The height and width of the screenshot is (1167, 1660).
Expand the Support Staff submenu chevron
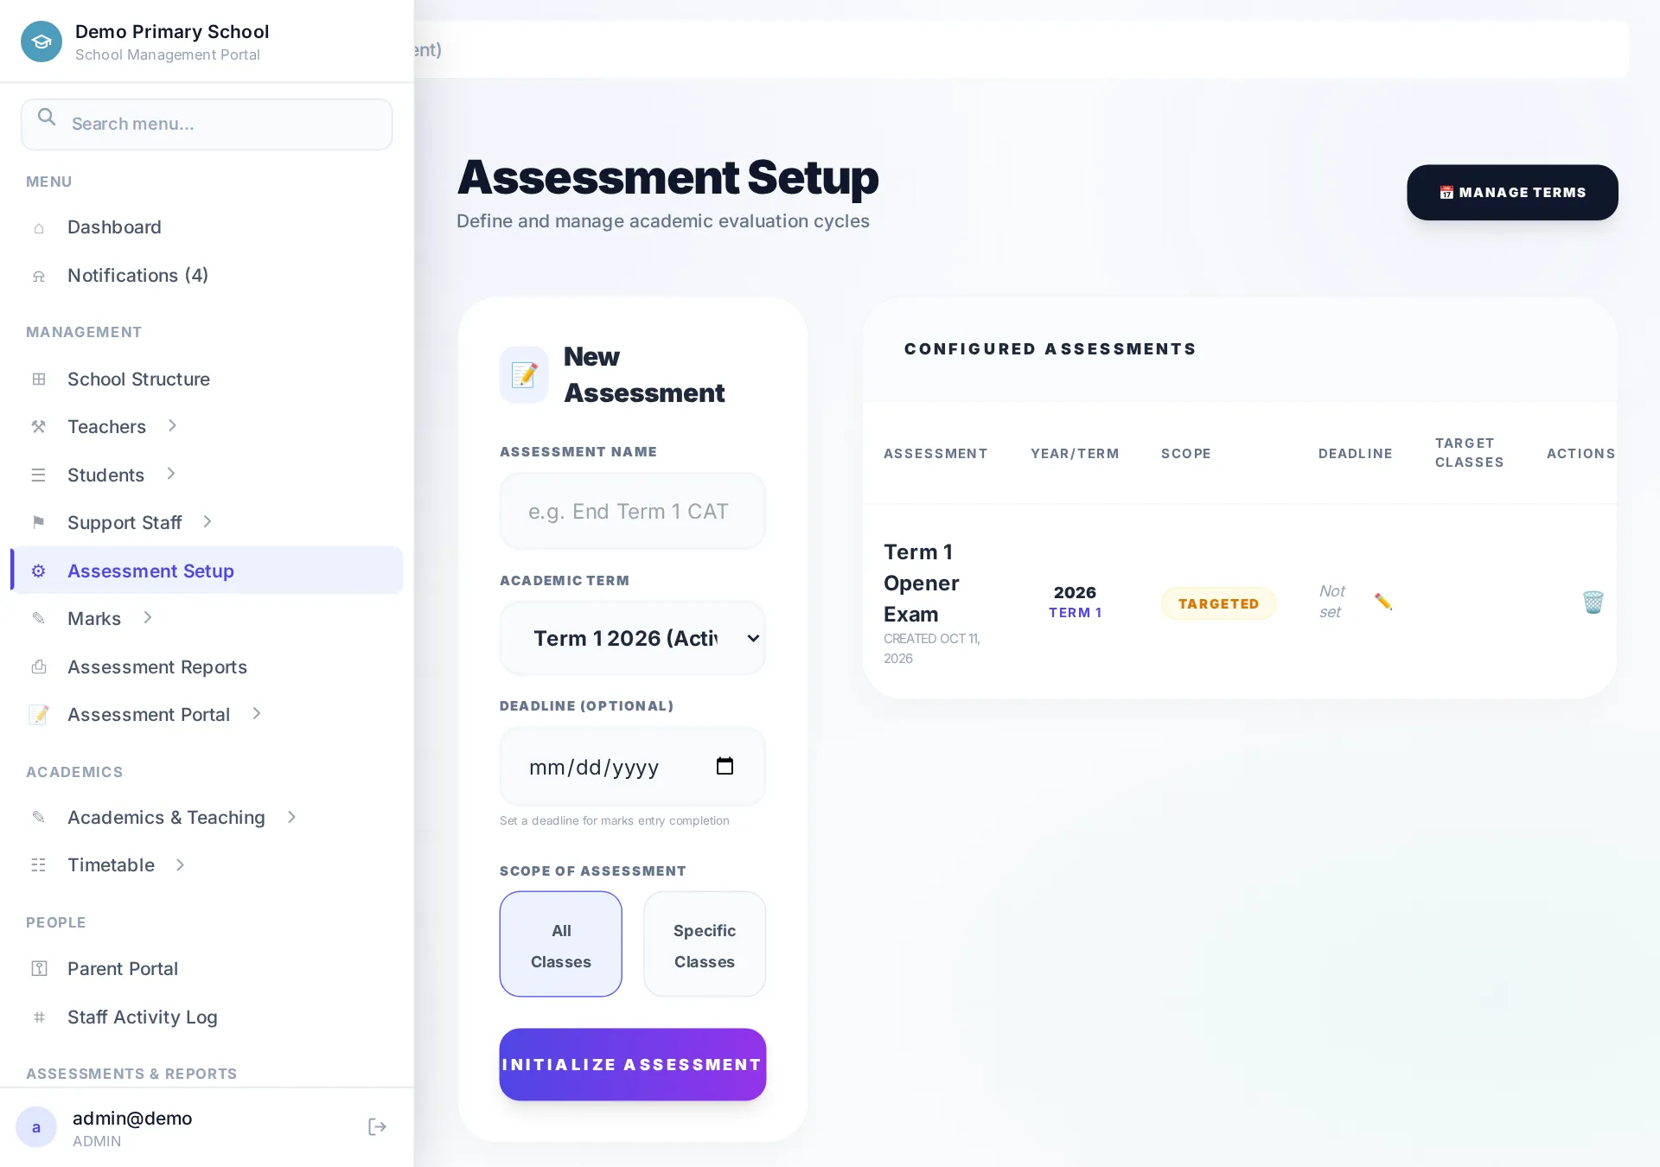[207, 522]
